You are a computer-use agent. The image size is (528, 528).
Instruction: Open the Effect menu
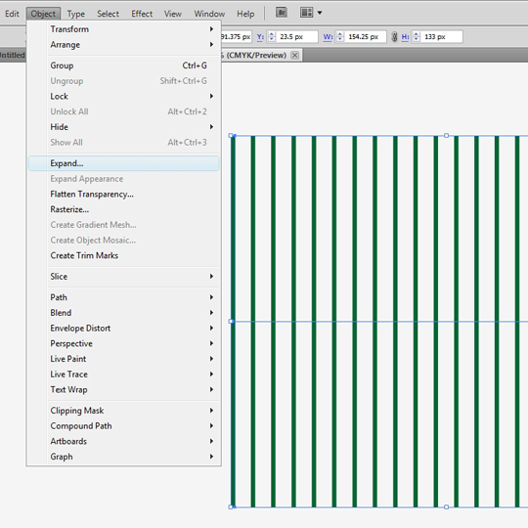click(x=142, y=14)
